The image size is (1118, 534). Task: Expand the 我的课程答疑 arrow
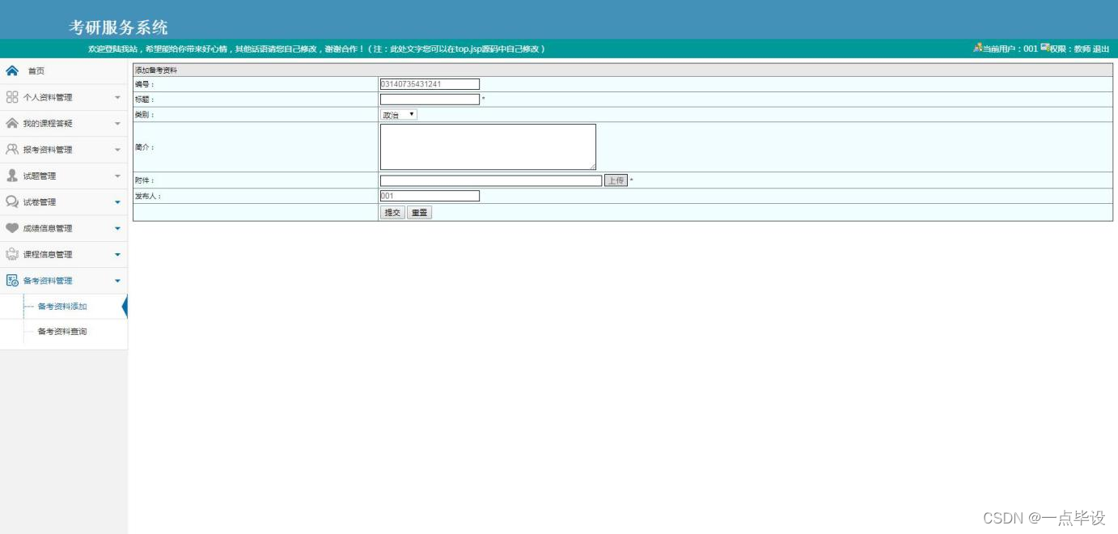(x=117, y=124)
